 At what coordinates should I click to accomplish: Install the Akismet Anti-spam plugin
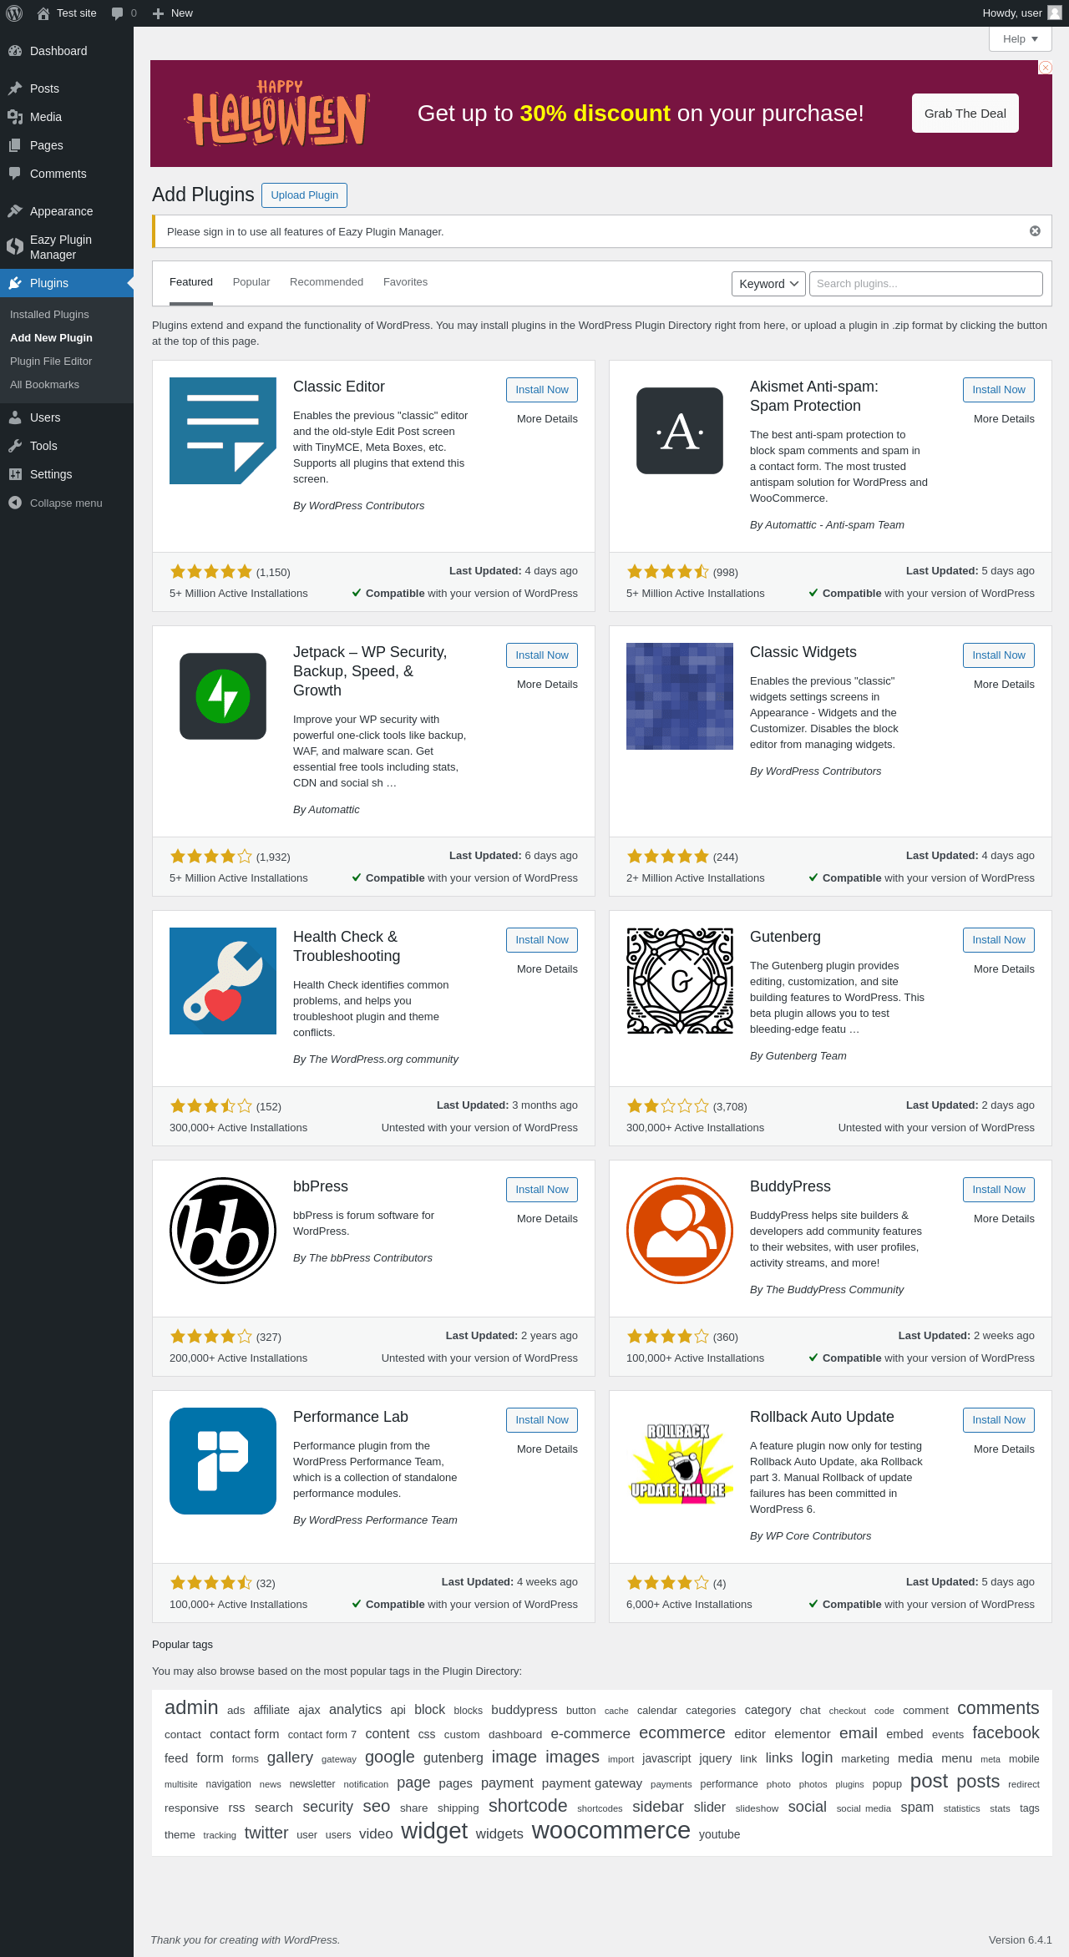pyautogui.click(x=999, y=390)
